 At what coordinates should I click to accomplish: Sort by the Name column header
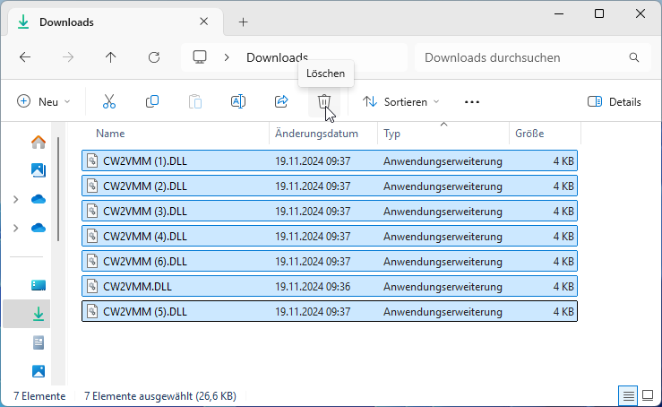coord(110,134)
